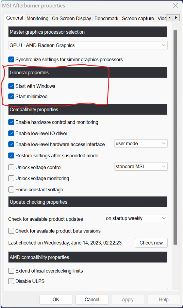
Task: Open the On-Screen Display tab
Action: coord(72,18)
